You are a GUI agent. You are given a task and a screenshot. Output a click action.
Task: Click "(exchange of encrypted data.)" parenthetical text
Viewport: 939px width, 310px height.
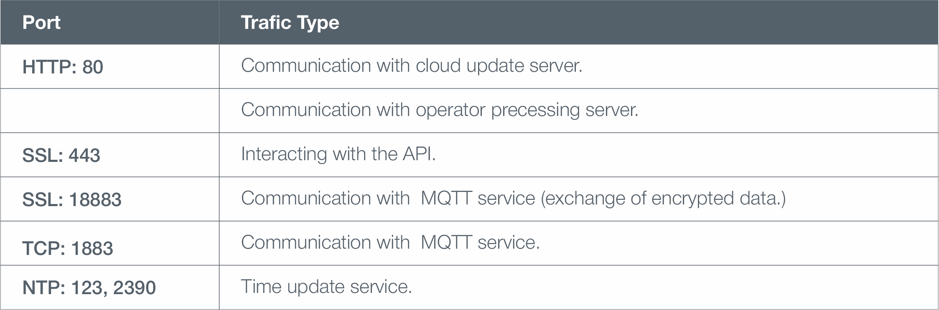(663, 198)
